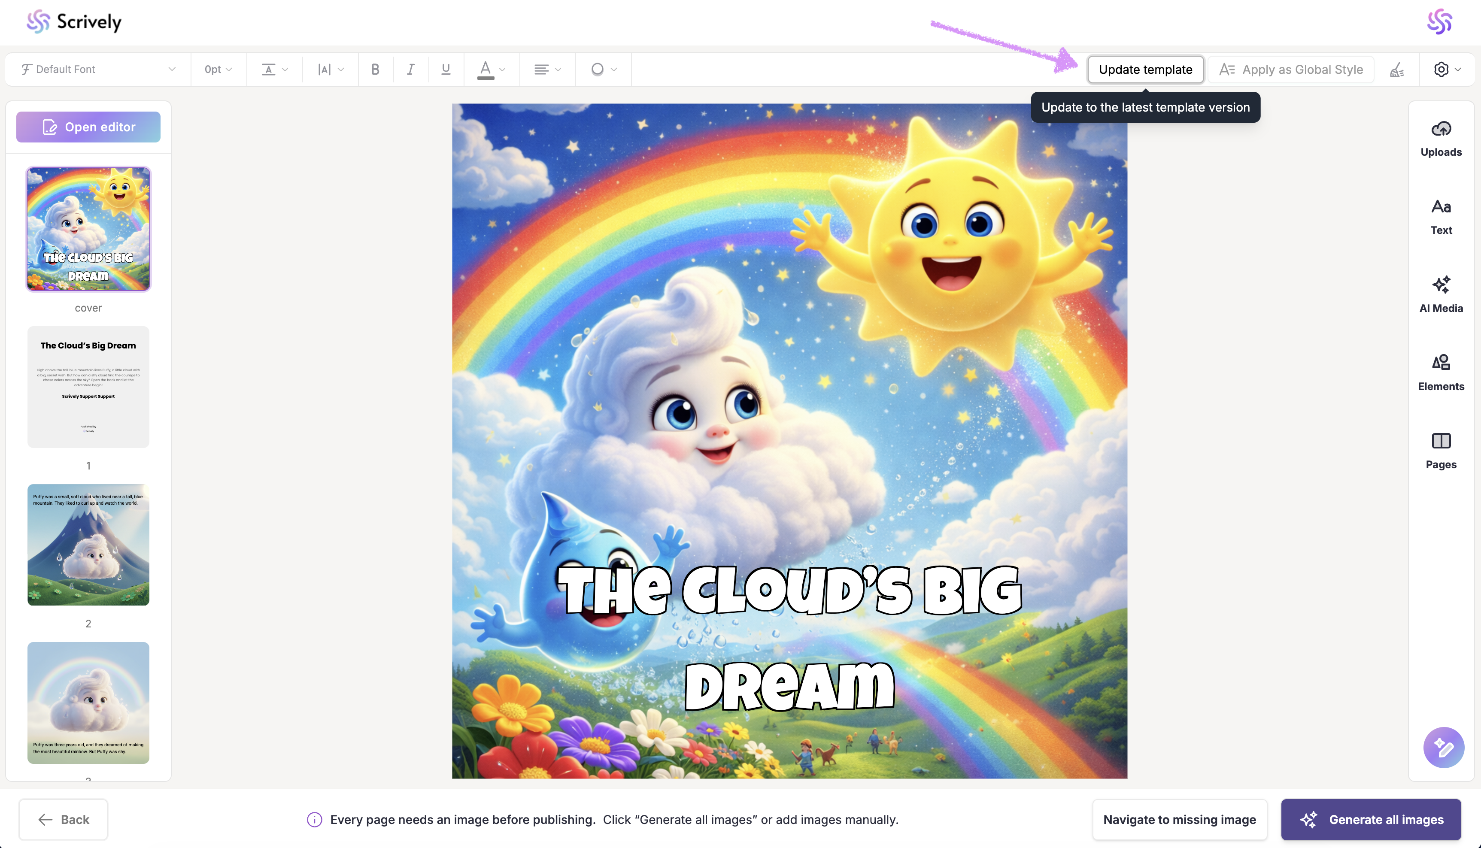The height and width of the screenshot is (848, 1481).
Task: Open the AI Media panel
Action: pyautogui.click(x=1440, y=295)
